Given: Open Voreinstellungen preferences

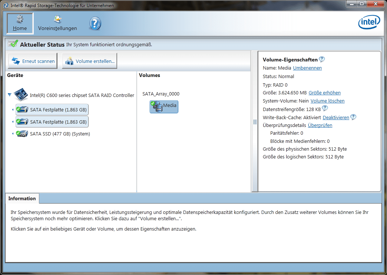Looking at the screenshot, I should coord(57,23).
